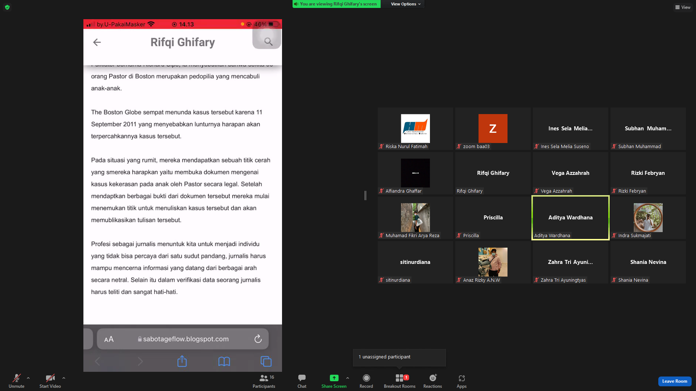This screenshot has width=696, height=391.
Task: Tap the search magnifier in blog header
Action: (x=268, y=42)
